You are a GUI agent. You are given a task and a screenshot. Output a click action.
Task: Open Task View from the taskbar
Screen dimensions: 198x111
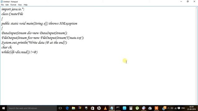60,108
